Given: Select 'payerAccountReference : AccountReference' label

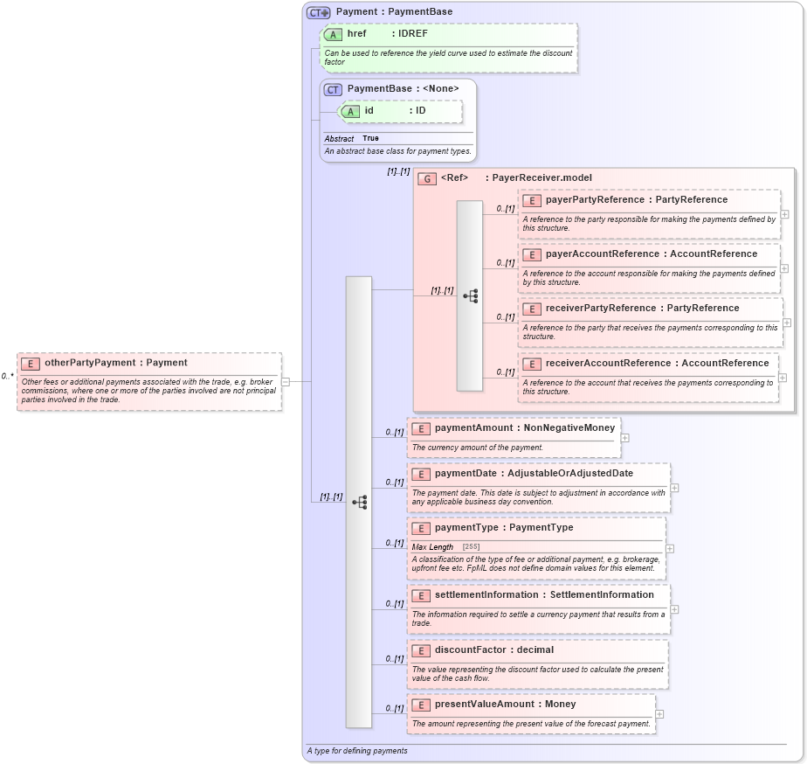Looking at the screenshot, I should pos(652,254).
